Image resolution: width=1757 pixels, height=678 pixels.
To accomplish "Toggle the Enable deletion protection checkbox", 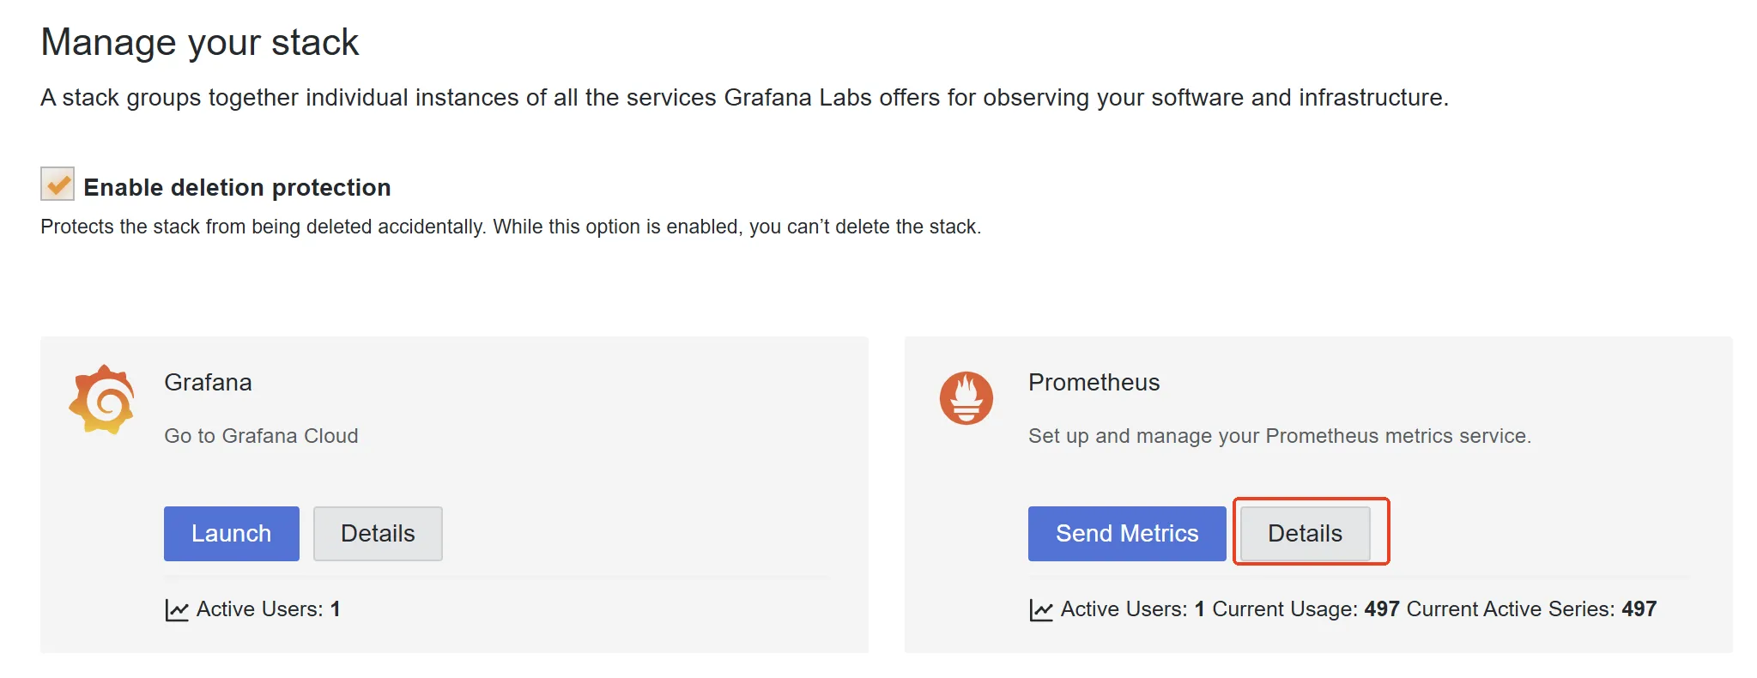I will (x=58, y=185).
